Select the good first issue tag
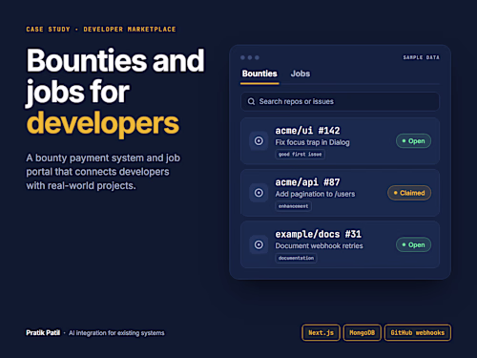The image size is (477, 358). pyautogui.click(x=300, y=155)
